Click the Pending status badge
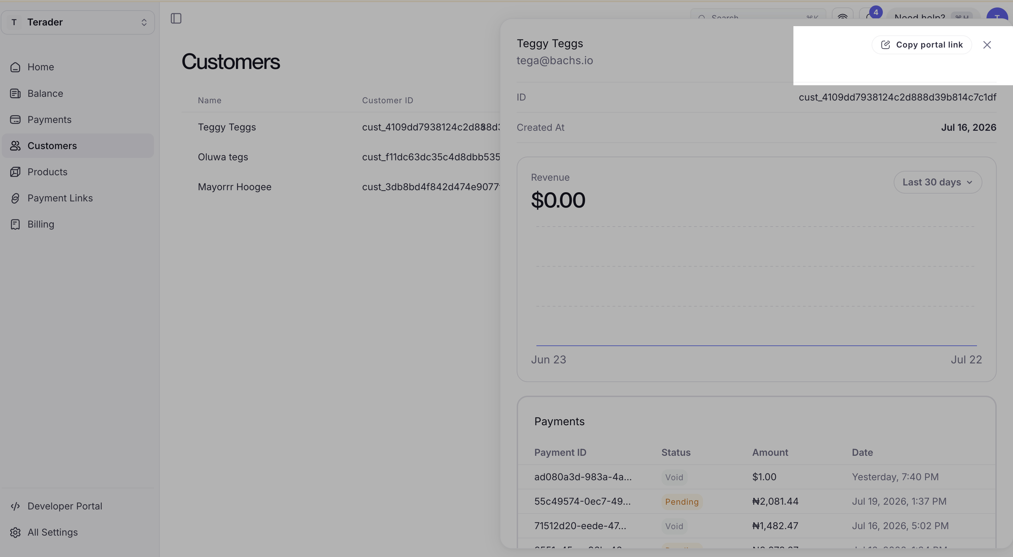This screenshot has height=557, width=1013. [x=682, y=502]
